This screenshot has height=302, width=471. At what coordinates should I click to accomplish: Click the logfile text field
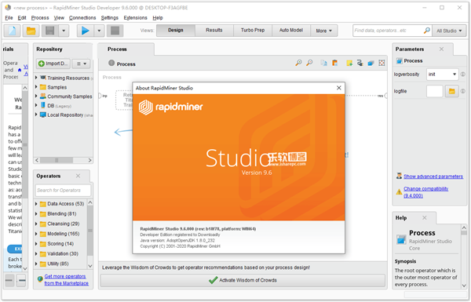tap(435, 91)
